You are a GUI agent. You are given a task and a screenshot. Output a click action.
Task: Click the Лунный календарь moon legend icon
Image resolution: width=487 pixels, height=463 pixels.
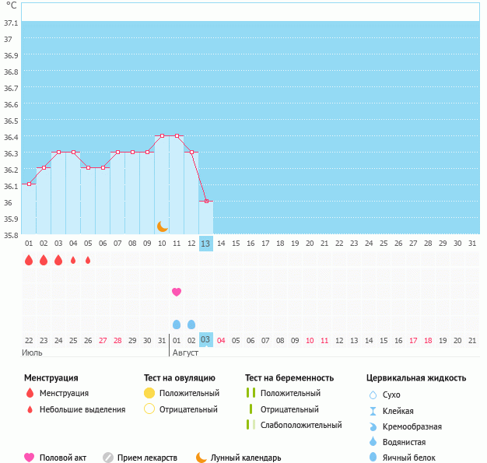201,458
